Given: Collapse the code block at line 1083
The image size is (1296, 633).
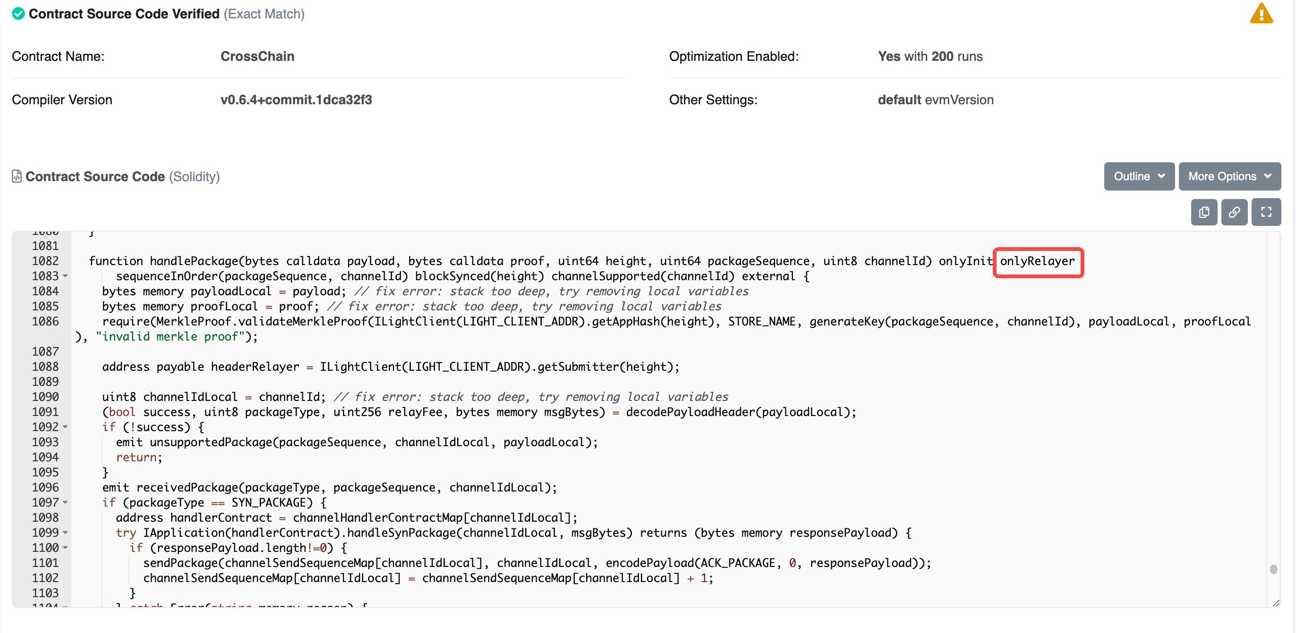Looking at the screenshot, I should click(65, 276).
